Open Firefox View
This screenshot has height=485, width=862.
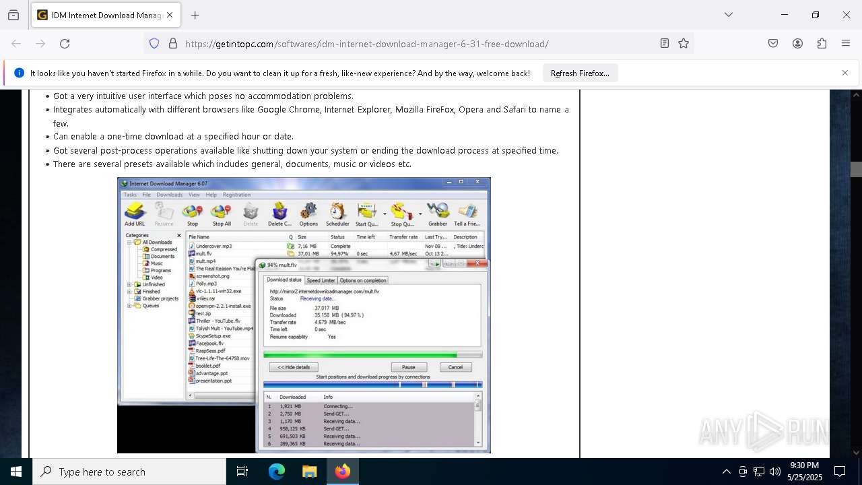[13, 15]
